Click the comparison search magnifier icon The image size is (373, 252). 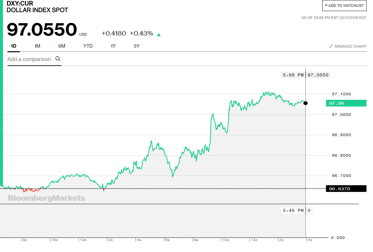click(x=58, y=59)
